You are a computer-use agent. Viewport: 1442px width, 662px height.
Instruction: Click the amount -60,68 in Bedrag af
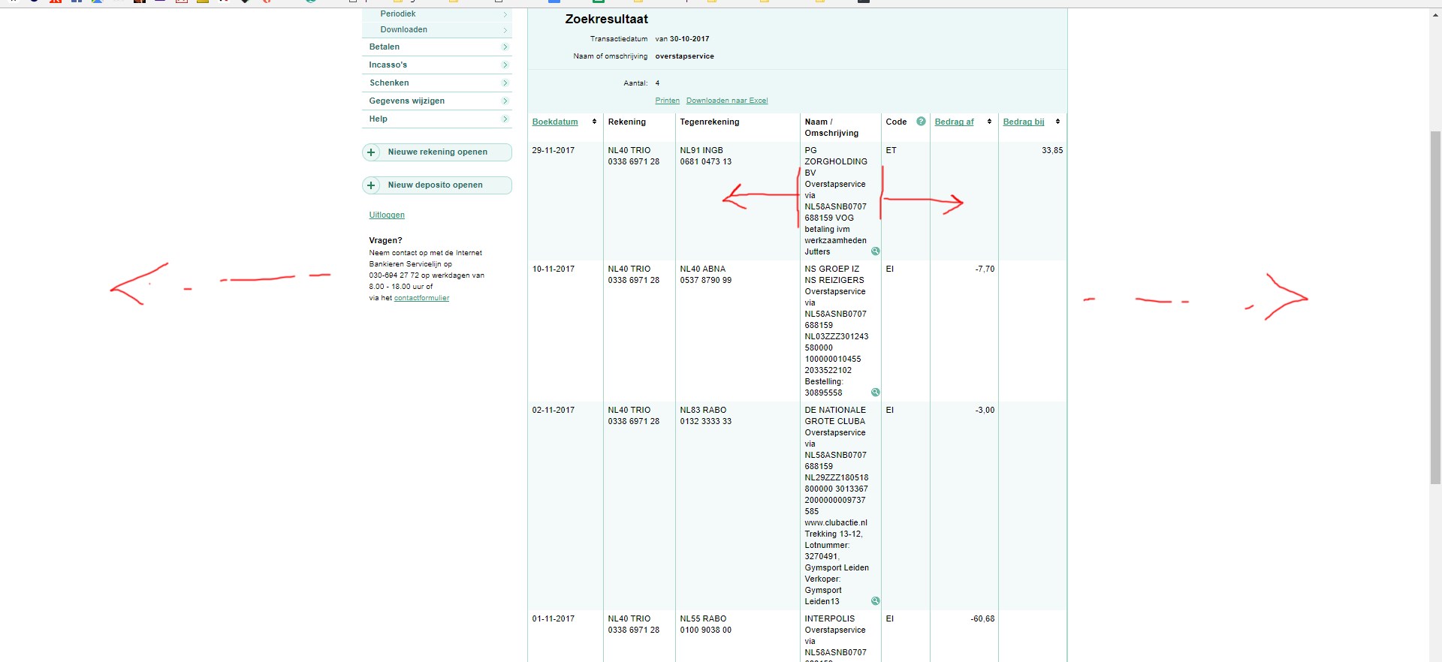[x=982, y=618]
